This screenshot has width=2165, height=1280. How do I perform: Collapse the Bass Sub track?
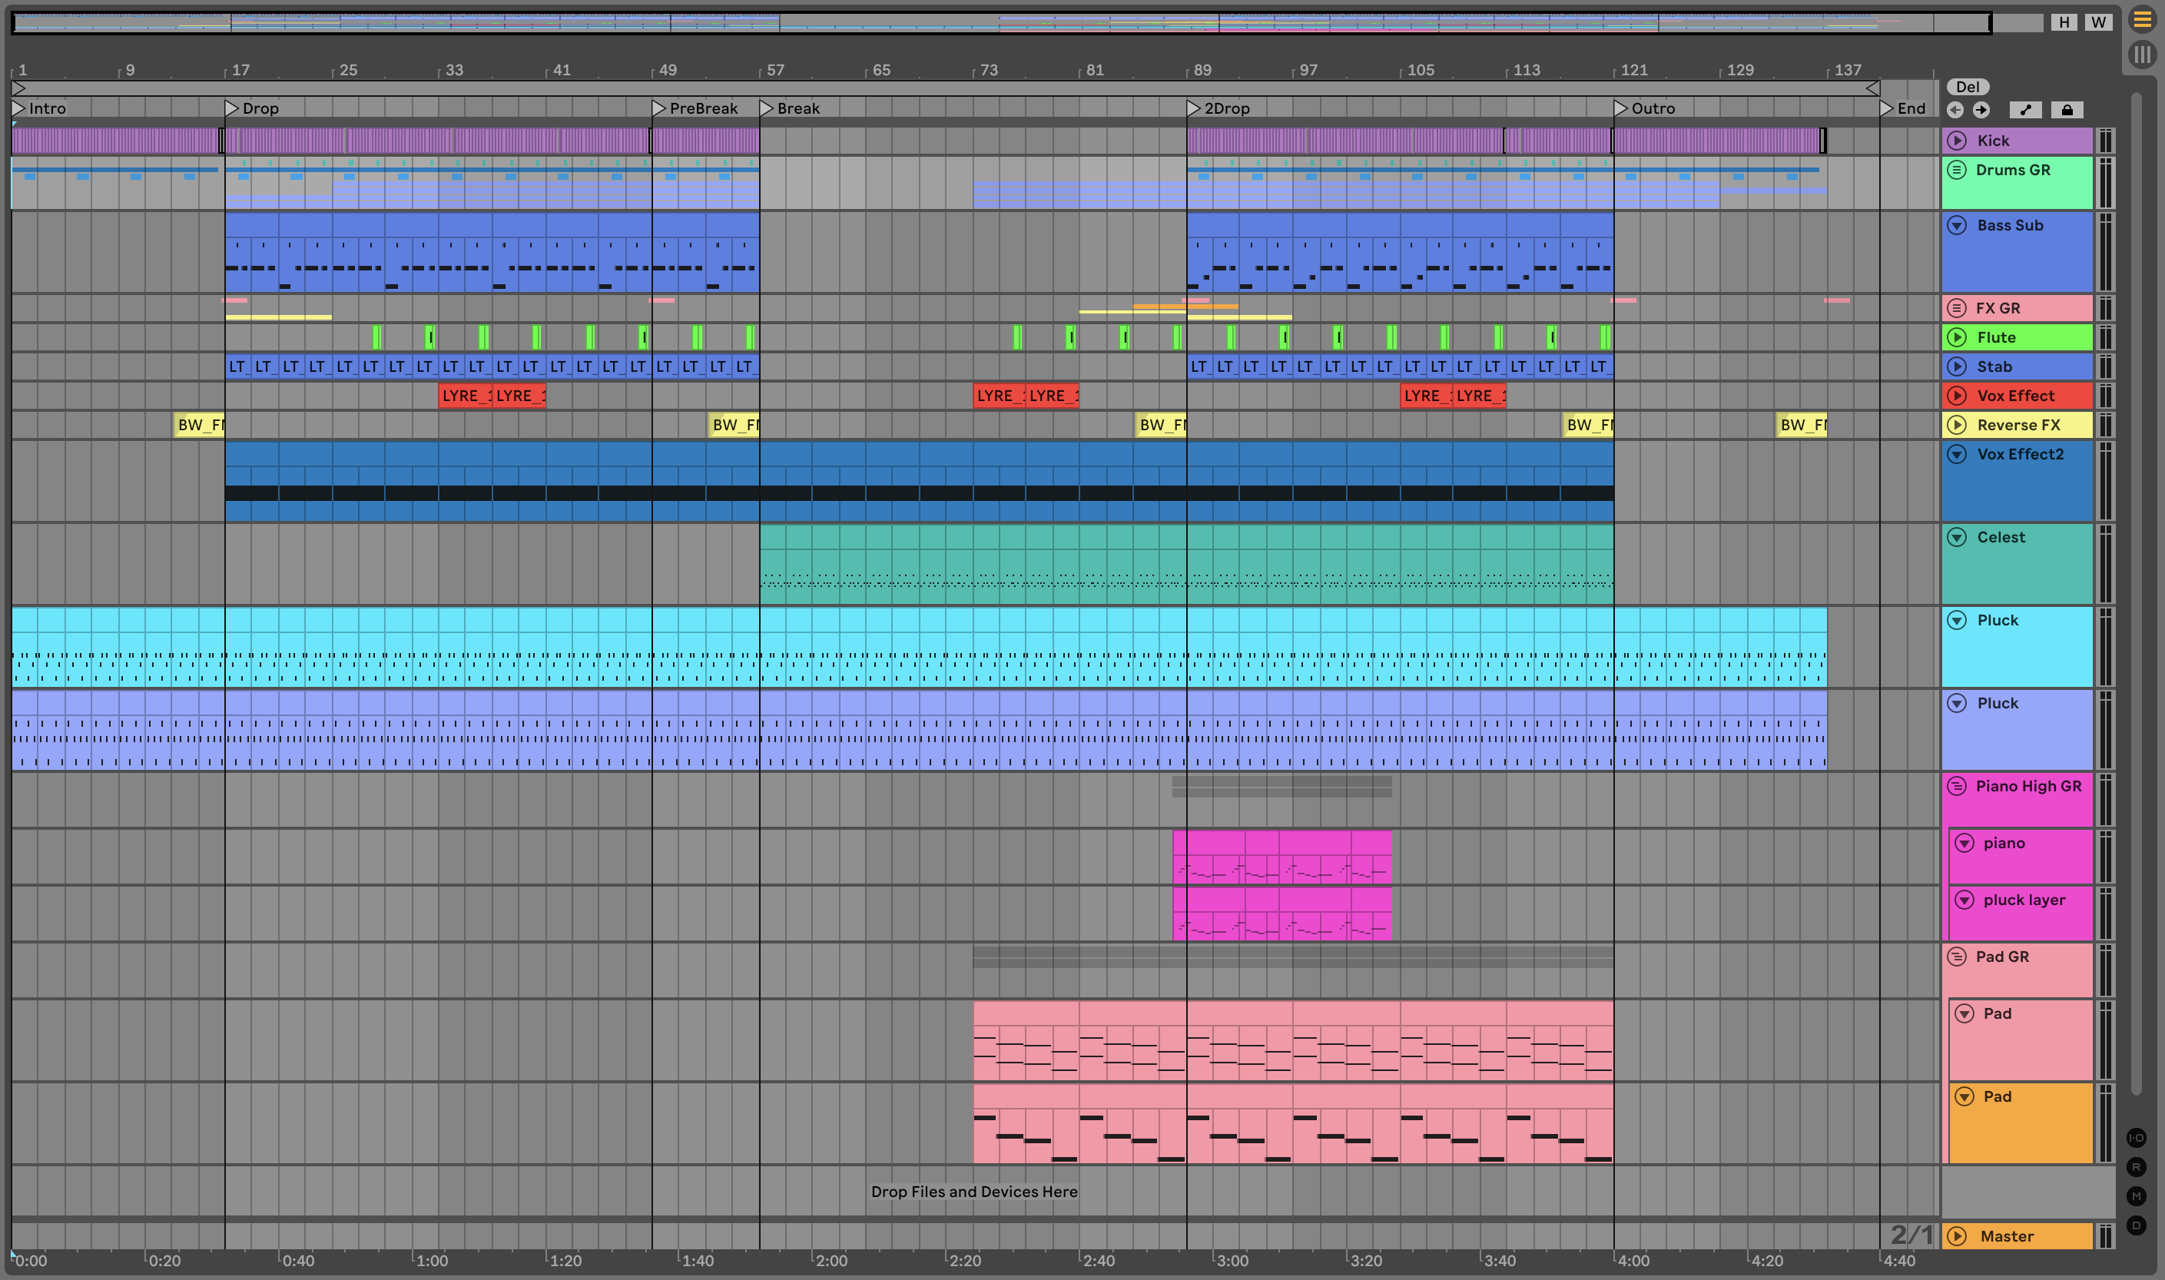(1957, 225)
